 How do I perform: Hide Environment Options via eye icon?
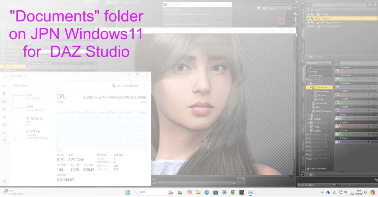tap(309, 26)
